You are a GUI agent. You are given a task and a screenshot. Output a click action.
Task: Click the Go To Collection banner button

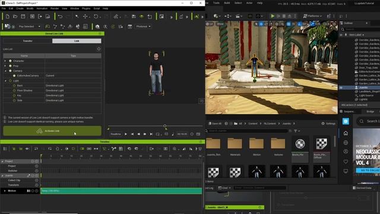point(368,171)
